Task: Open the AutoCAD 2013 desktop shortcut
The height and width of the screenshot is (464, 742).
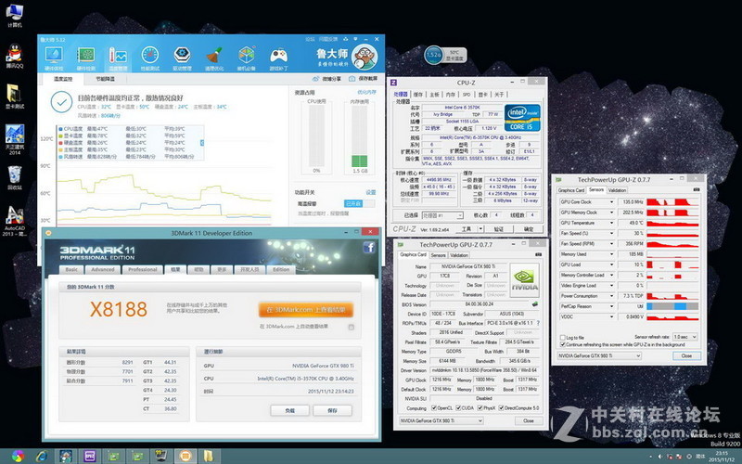Action: click(15, 221)
